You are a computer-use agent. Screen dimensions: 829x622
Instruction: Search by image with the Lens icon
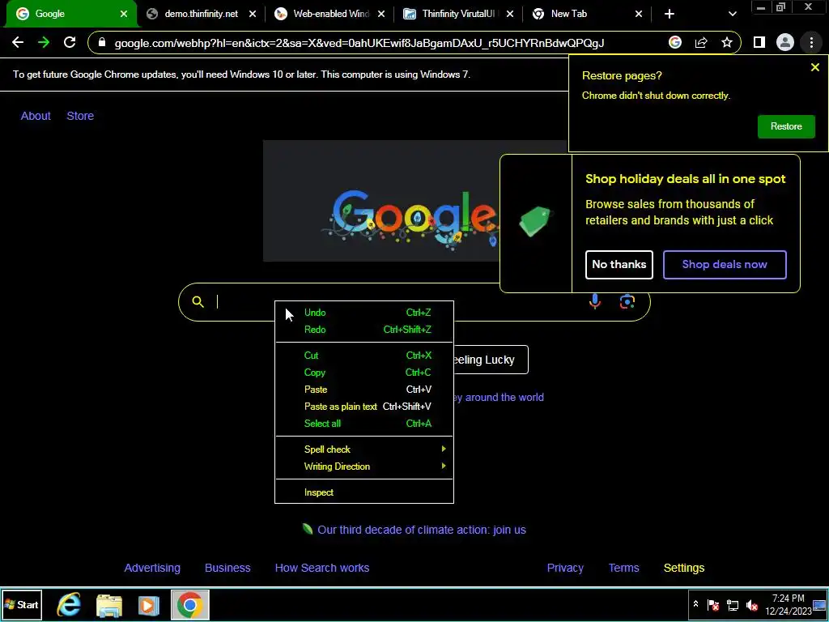pos(627,301)
